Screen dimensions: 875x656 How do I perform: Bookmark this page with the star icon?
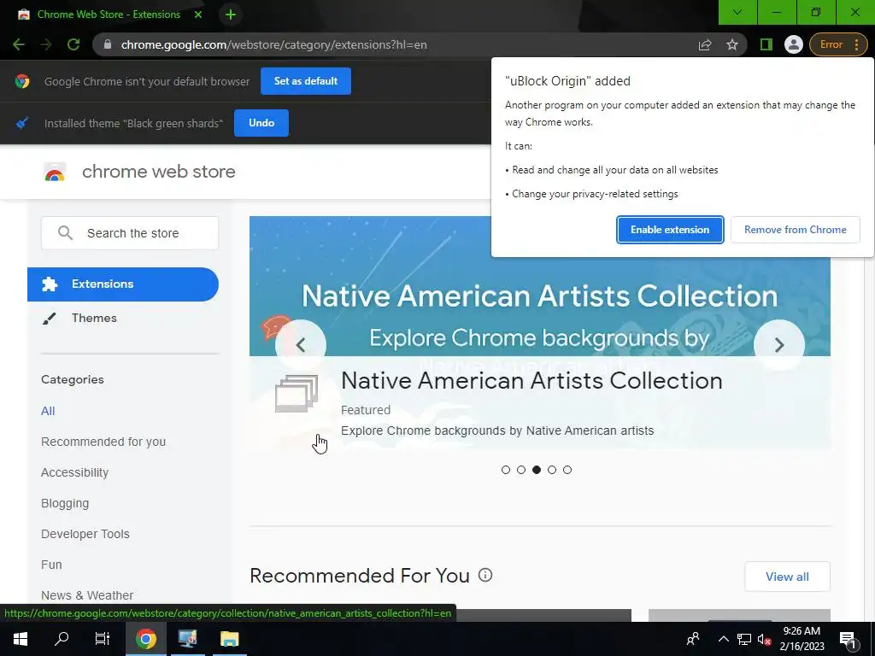(732, 44)
